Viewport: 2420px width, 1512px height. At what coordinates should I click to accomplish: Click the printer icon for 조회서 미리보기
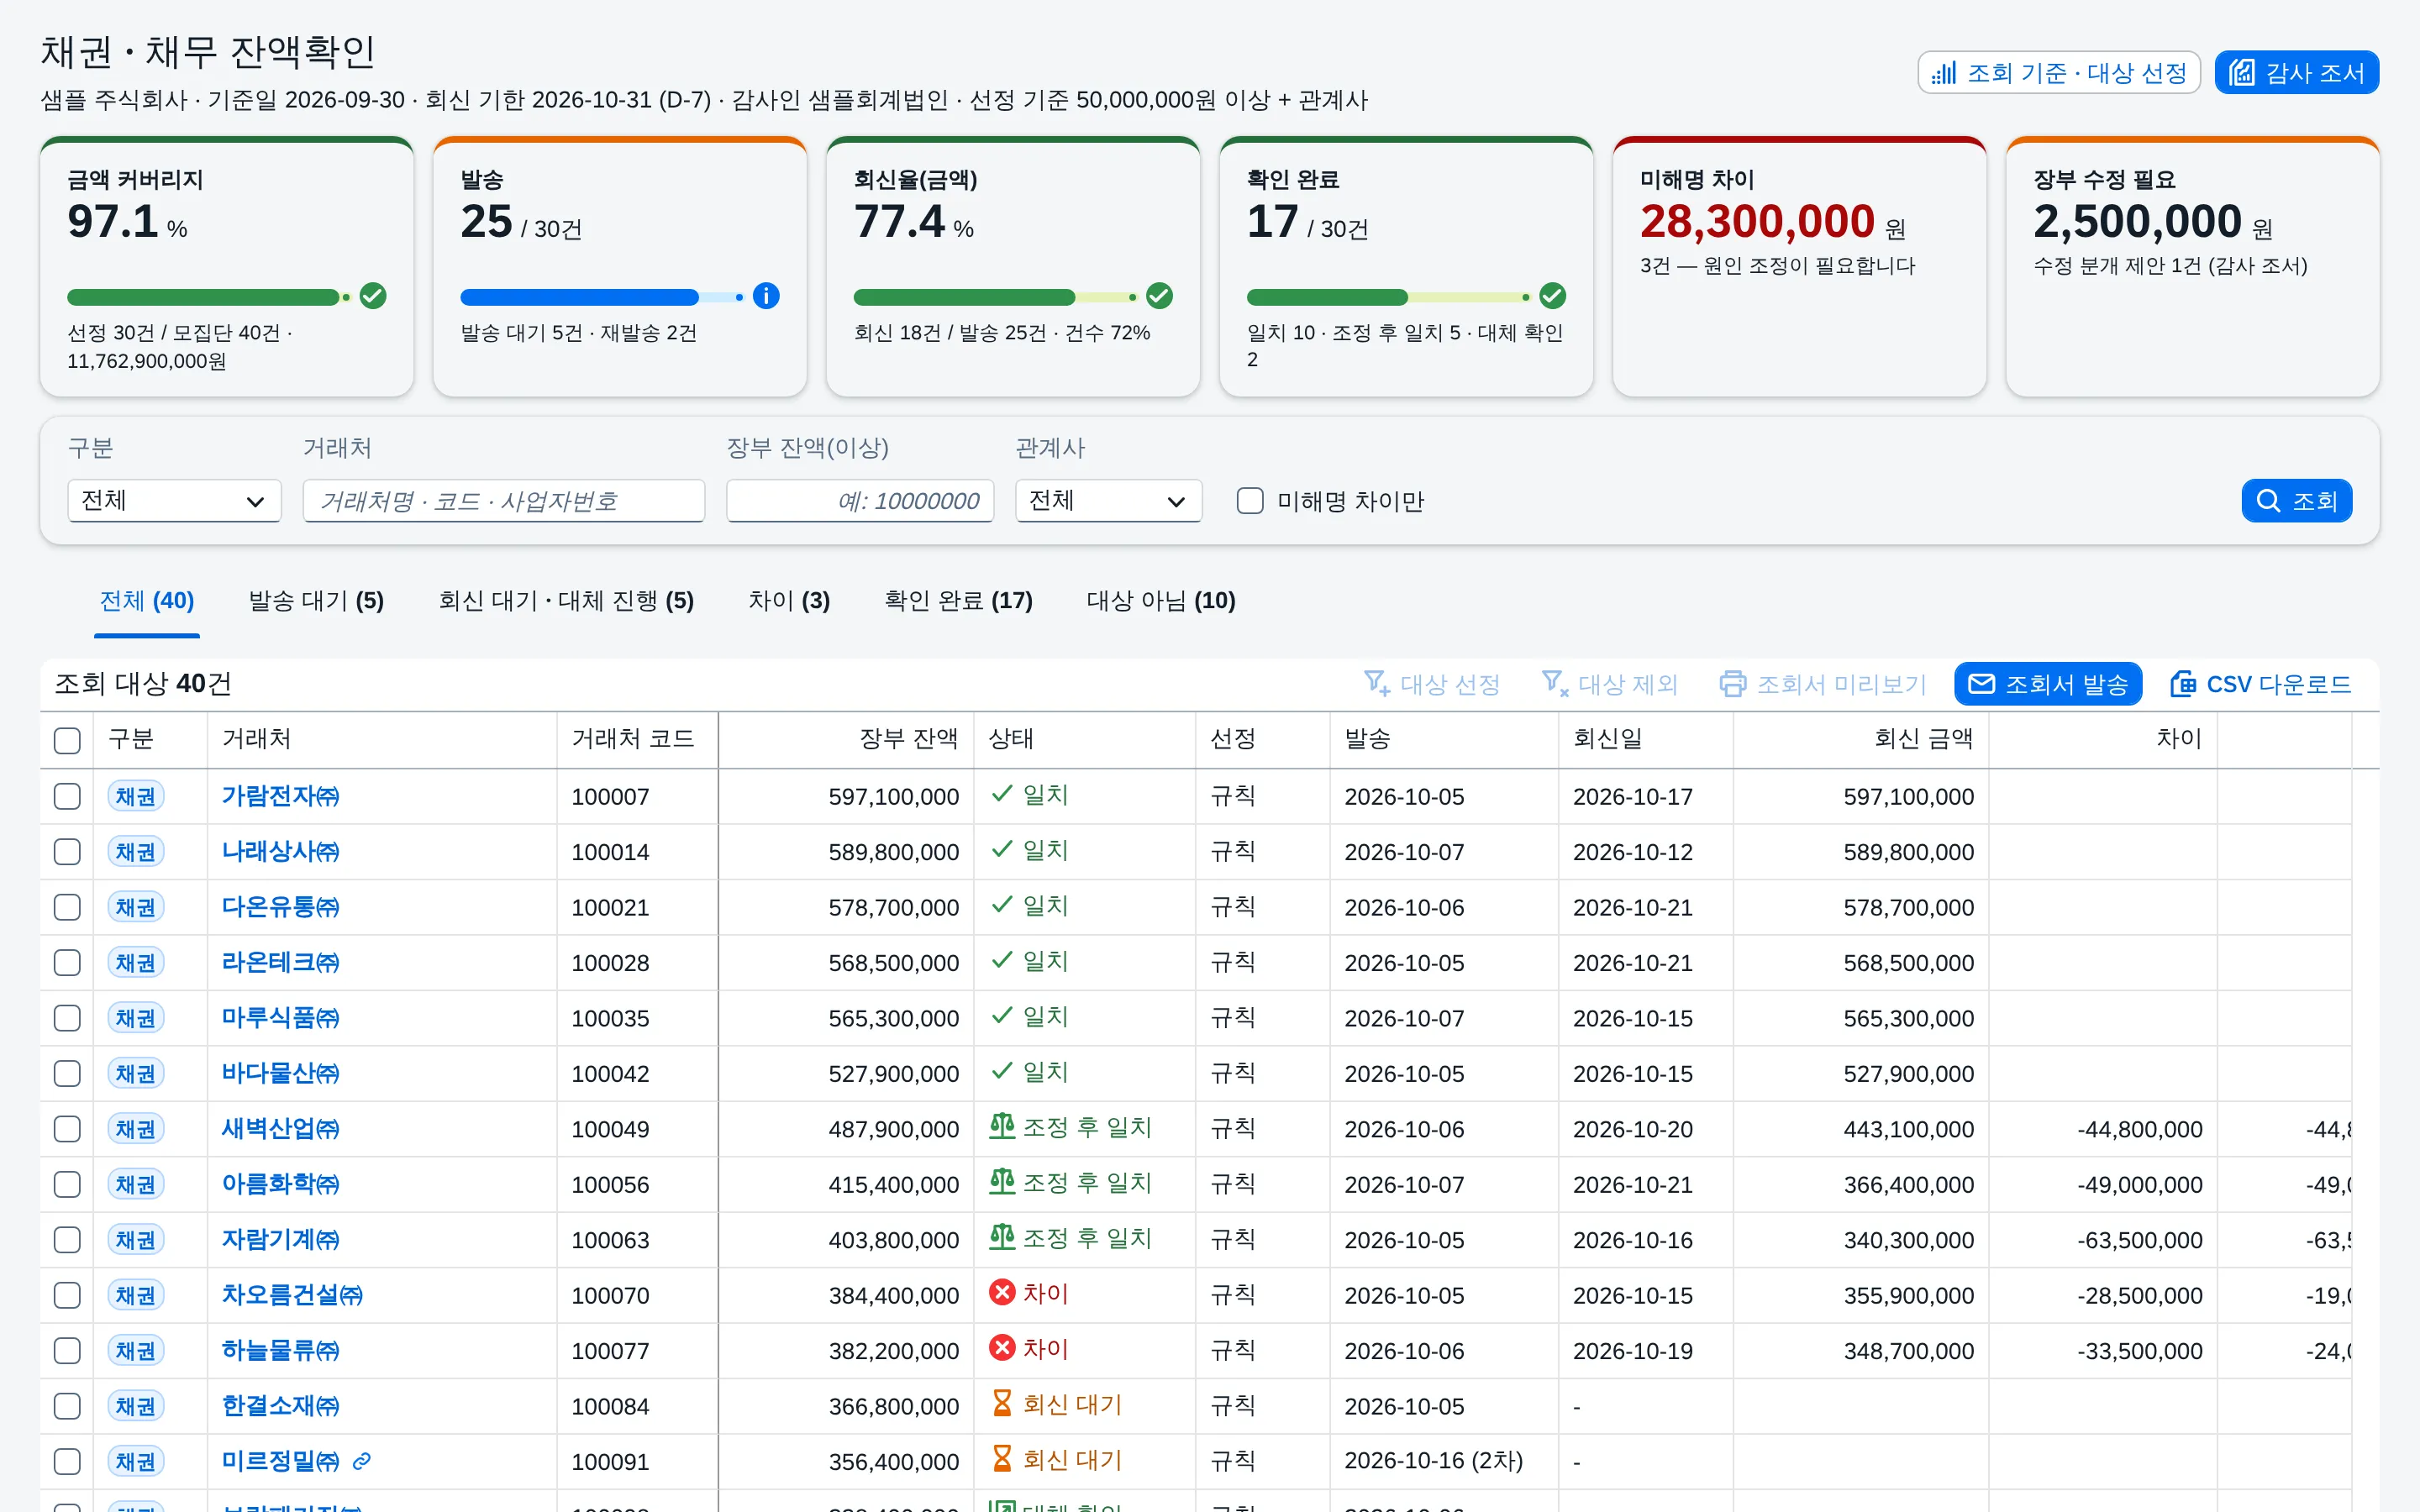click(x=1733, y=684)
